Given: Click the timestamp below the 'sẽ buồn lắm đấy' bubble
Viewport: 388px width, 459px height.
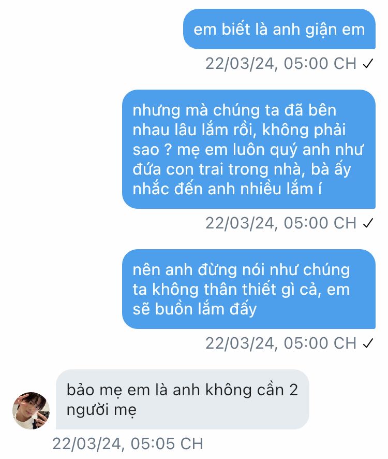Looking at the screenshot, I should 281,343.
